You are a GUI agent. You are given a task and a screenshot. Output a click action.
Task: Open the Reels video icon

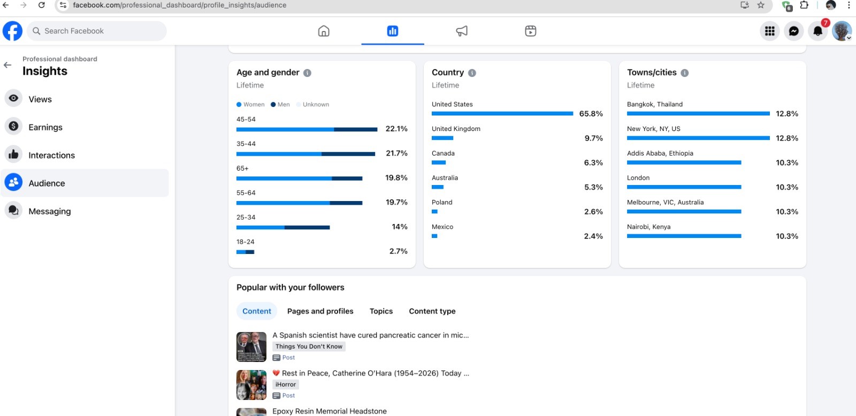click(530, 31)
